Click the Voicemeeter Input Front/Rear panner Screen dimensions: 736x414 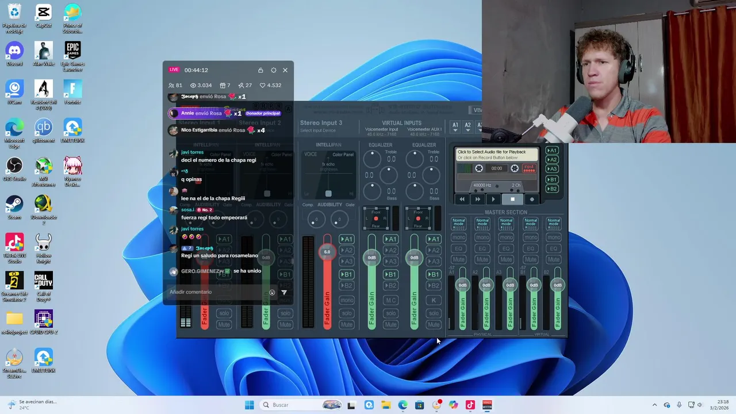tap(376, 218)
